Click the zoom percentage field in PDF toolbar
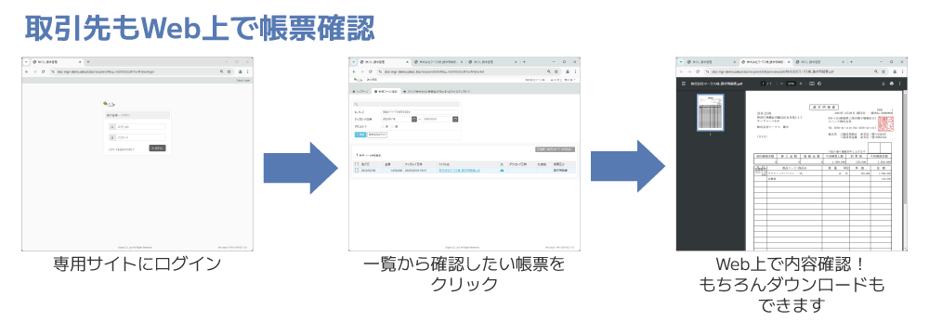Image resolution: width=929 pixels, height=334 pixels. (791, 83)
